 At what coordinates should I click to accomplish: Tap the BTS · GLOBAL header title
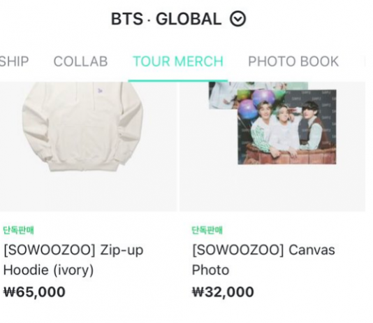pyautogui.click(x=166, y=19)
